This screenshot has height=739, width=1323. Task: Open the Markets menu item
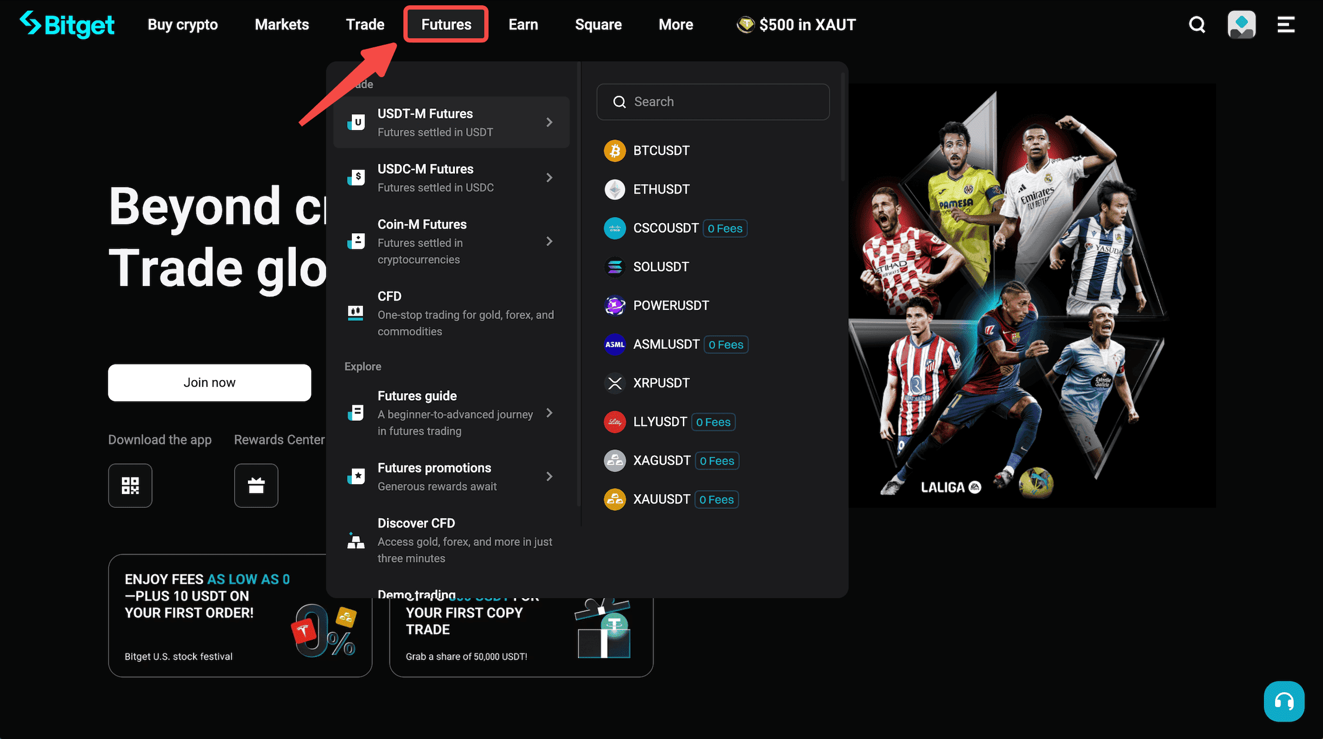pyautogui.click(x=282, y=24)
